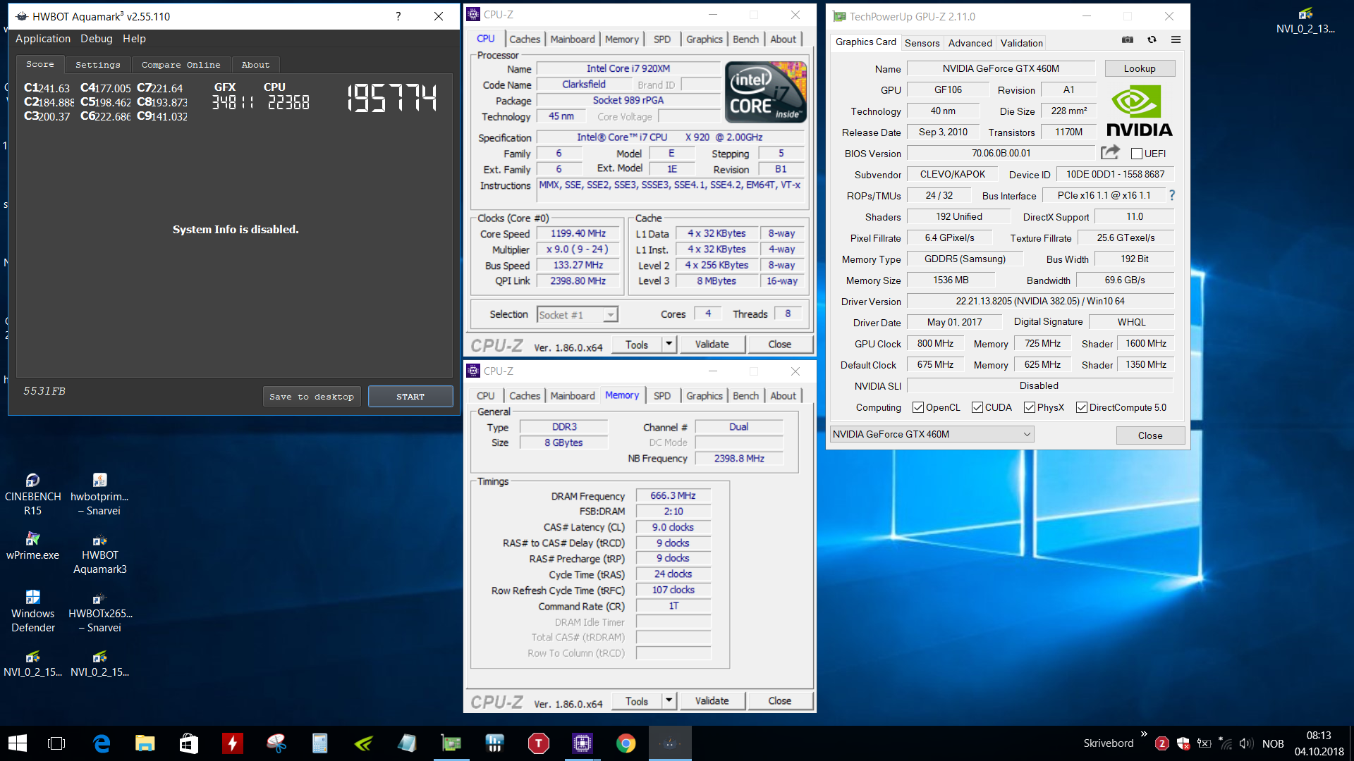Toggle the OpenCL checkbox

pos(918,407)
